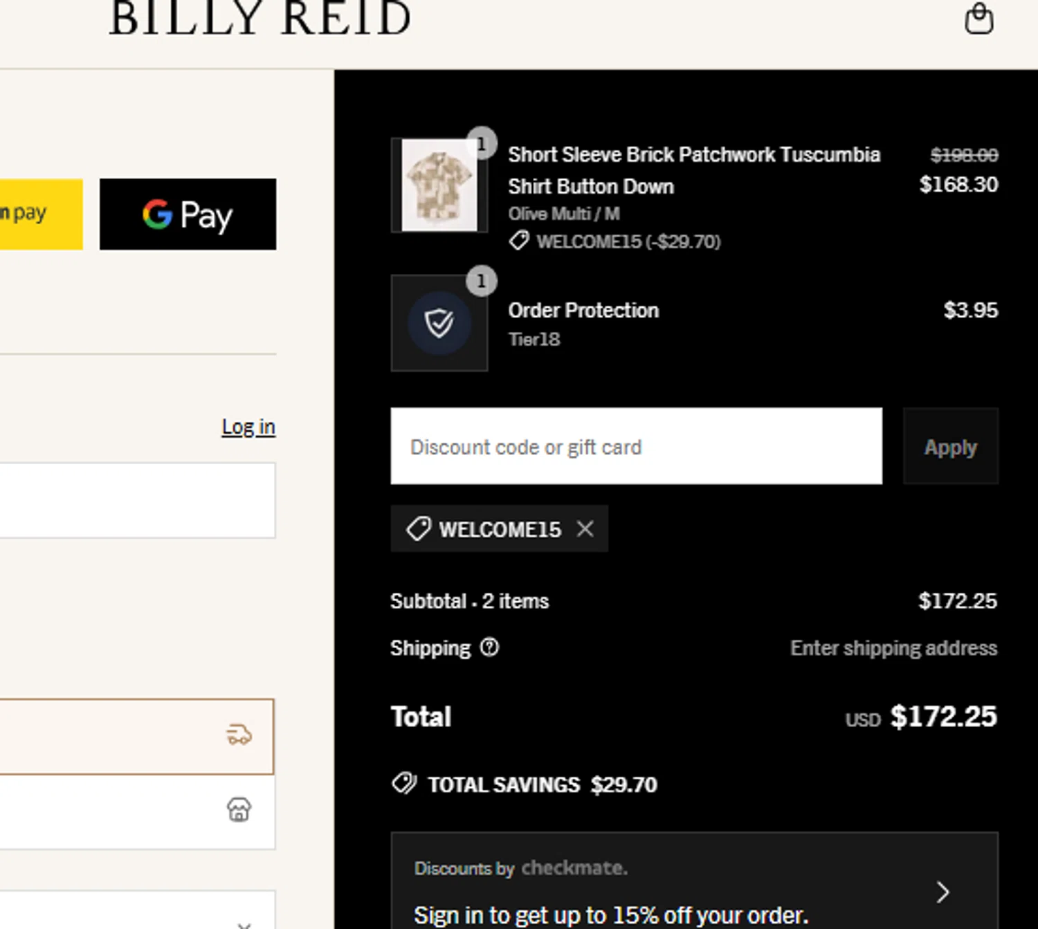Click the Google Pay button
The image size is (1038, 929).
pos(188,214)
